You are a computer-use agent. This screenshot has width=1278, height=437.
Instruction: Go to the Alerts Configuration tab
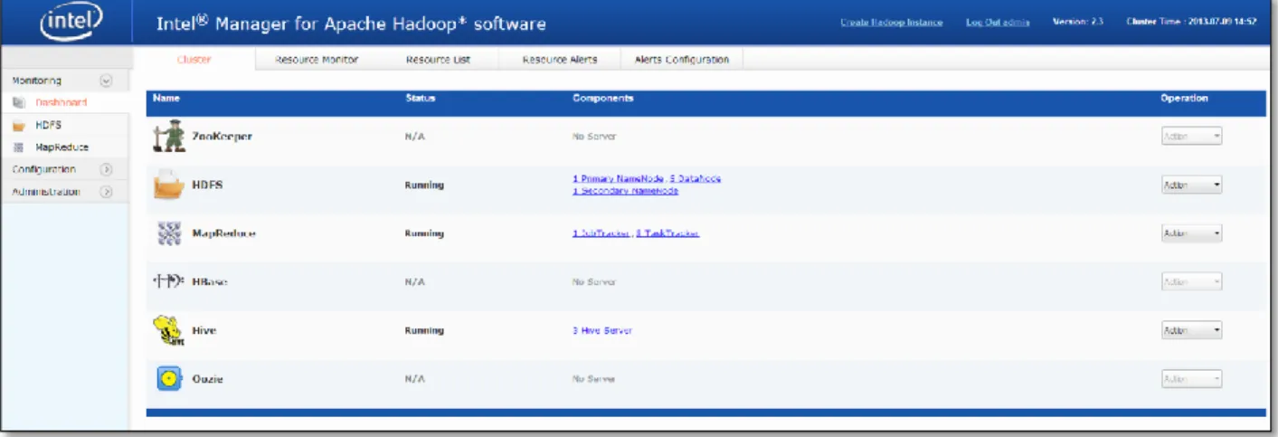click(x=682, y=60)
